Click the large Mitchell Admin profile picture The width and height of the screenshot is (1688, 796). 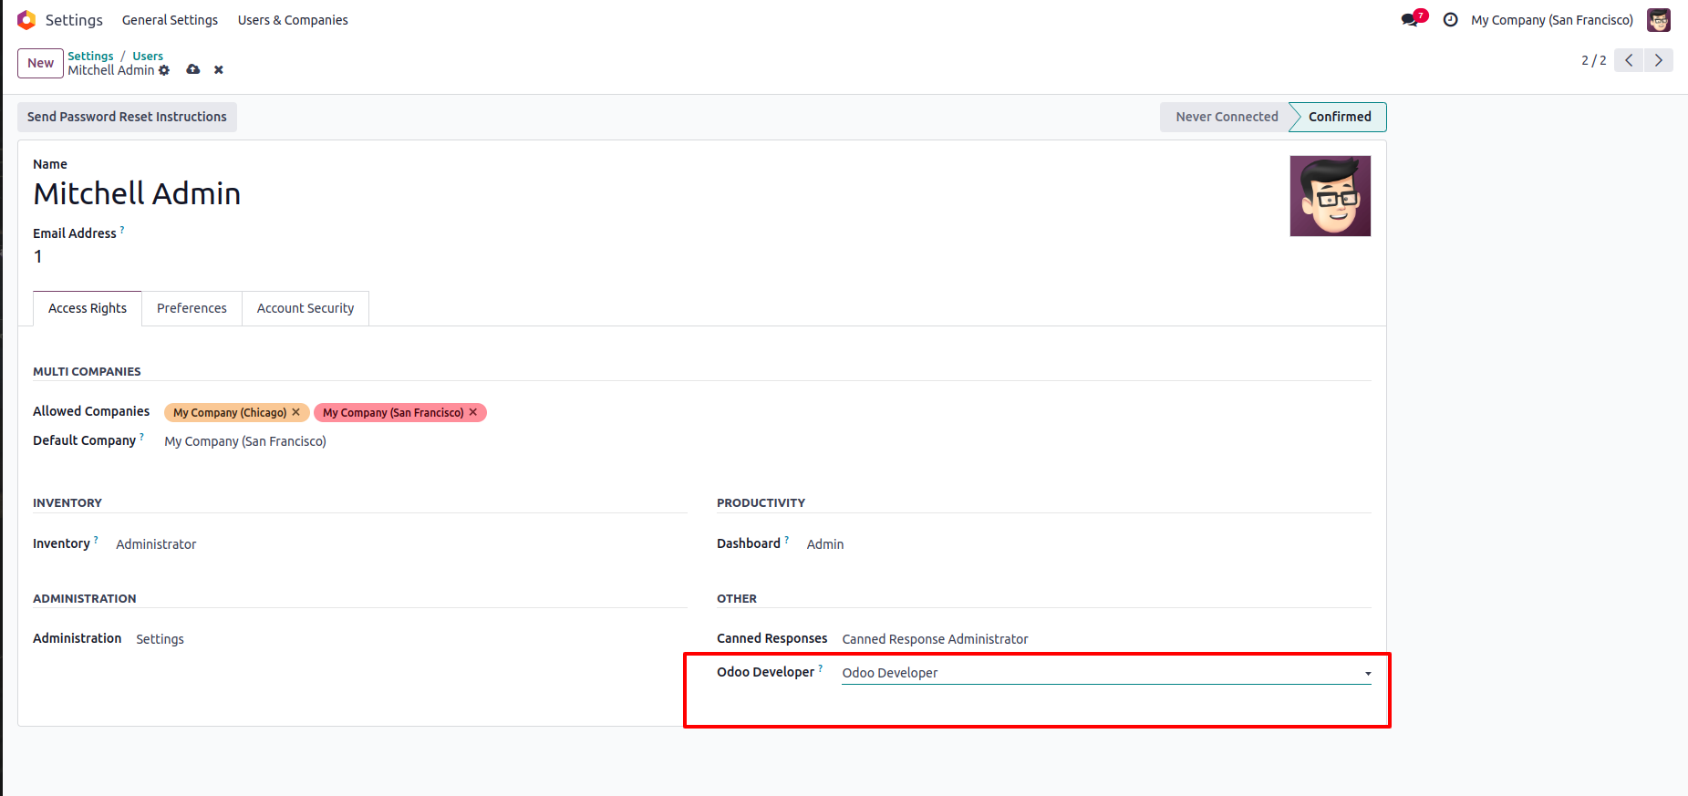[1330, 196]
